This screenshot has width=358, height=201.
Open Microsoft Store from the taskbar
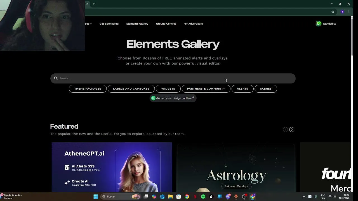[x=178, y=197]
